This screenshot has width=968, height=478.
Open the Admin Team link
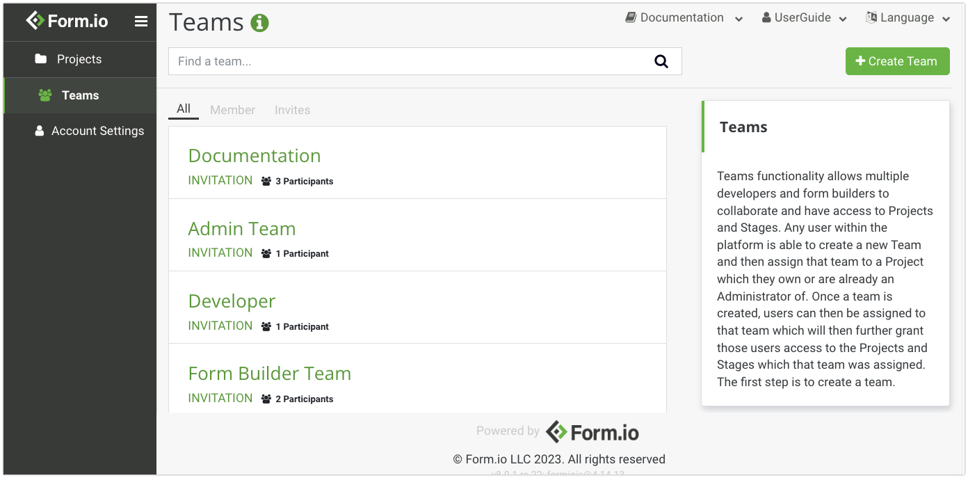(x=242, y=228)
